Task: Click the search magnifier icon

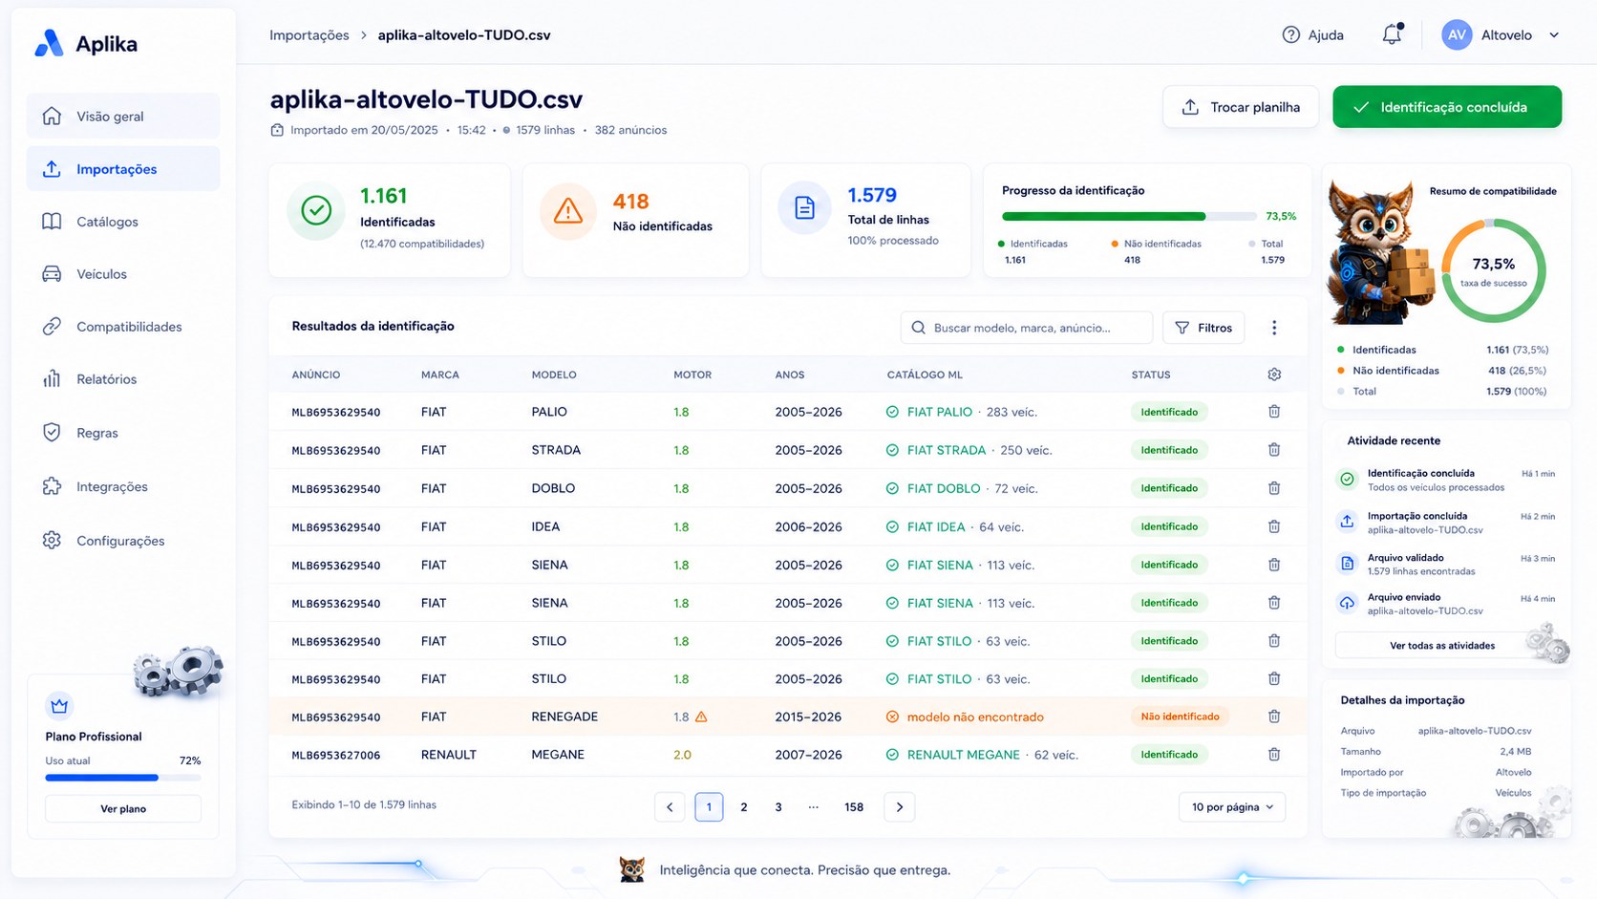Action: [x=919, y=328]
